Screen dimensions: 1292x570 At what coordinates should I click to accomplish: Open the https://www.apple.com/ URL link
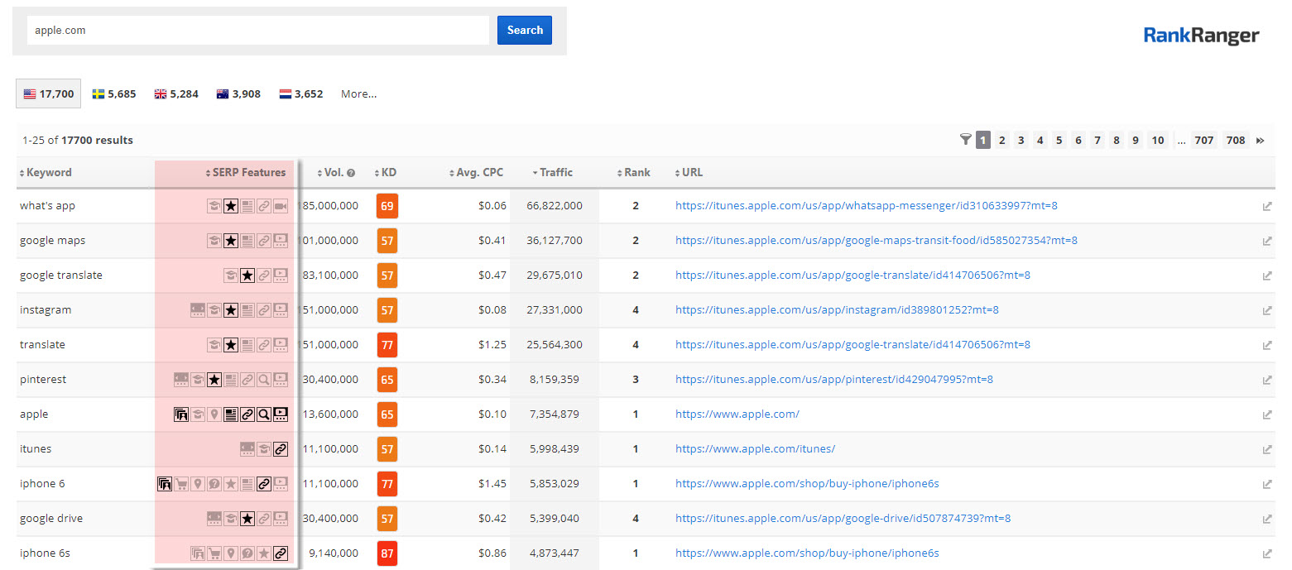pos(737,414)
